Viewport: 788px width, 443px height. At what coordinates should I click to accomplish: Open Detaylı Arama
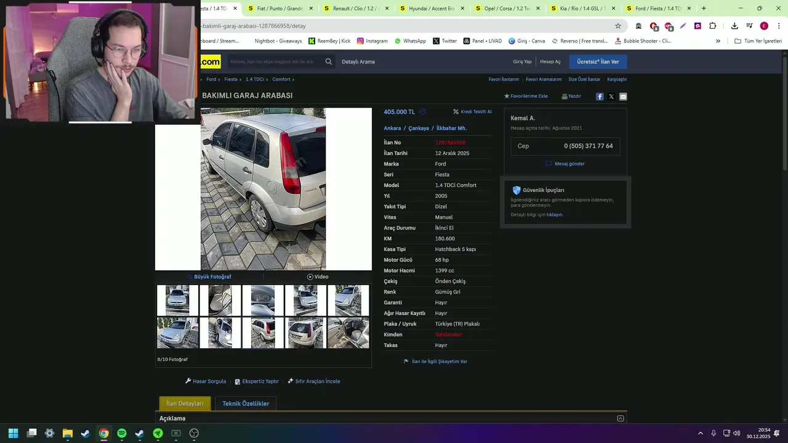pos(358,62)
